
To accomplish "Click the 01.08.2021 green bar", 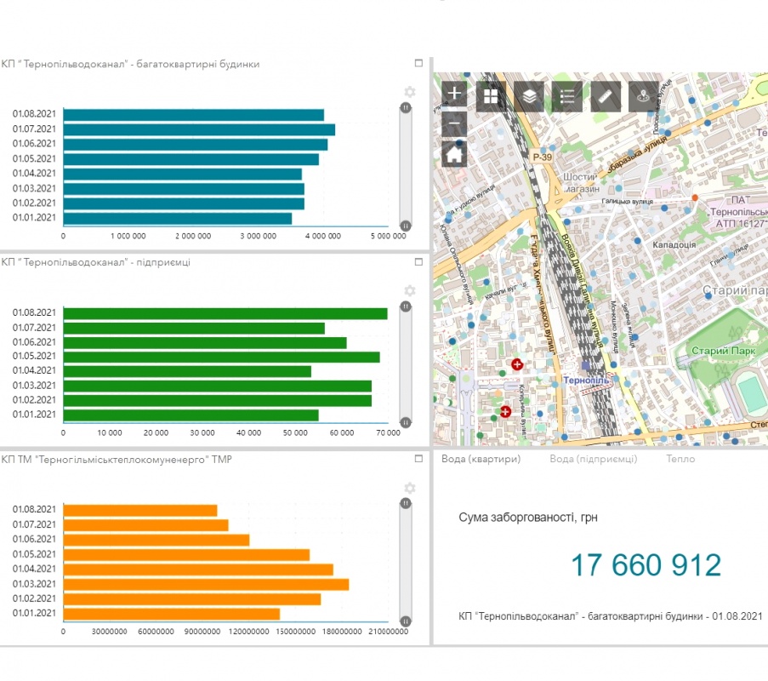I will tap(225, 313).
